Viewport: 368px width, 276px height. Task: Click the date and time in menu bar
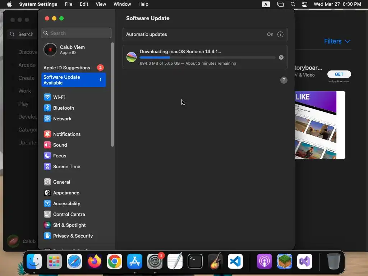337,4
